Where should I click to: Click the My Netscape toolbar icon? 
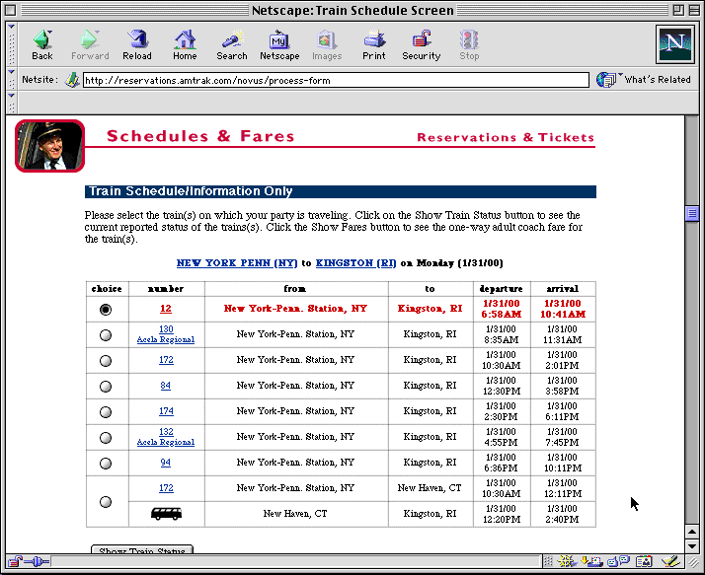[279, 43]
